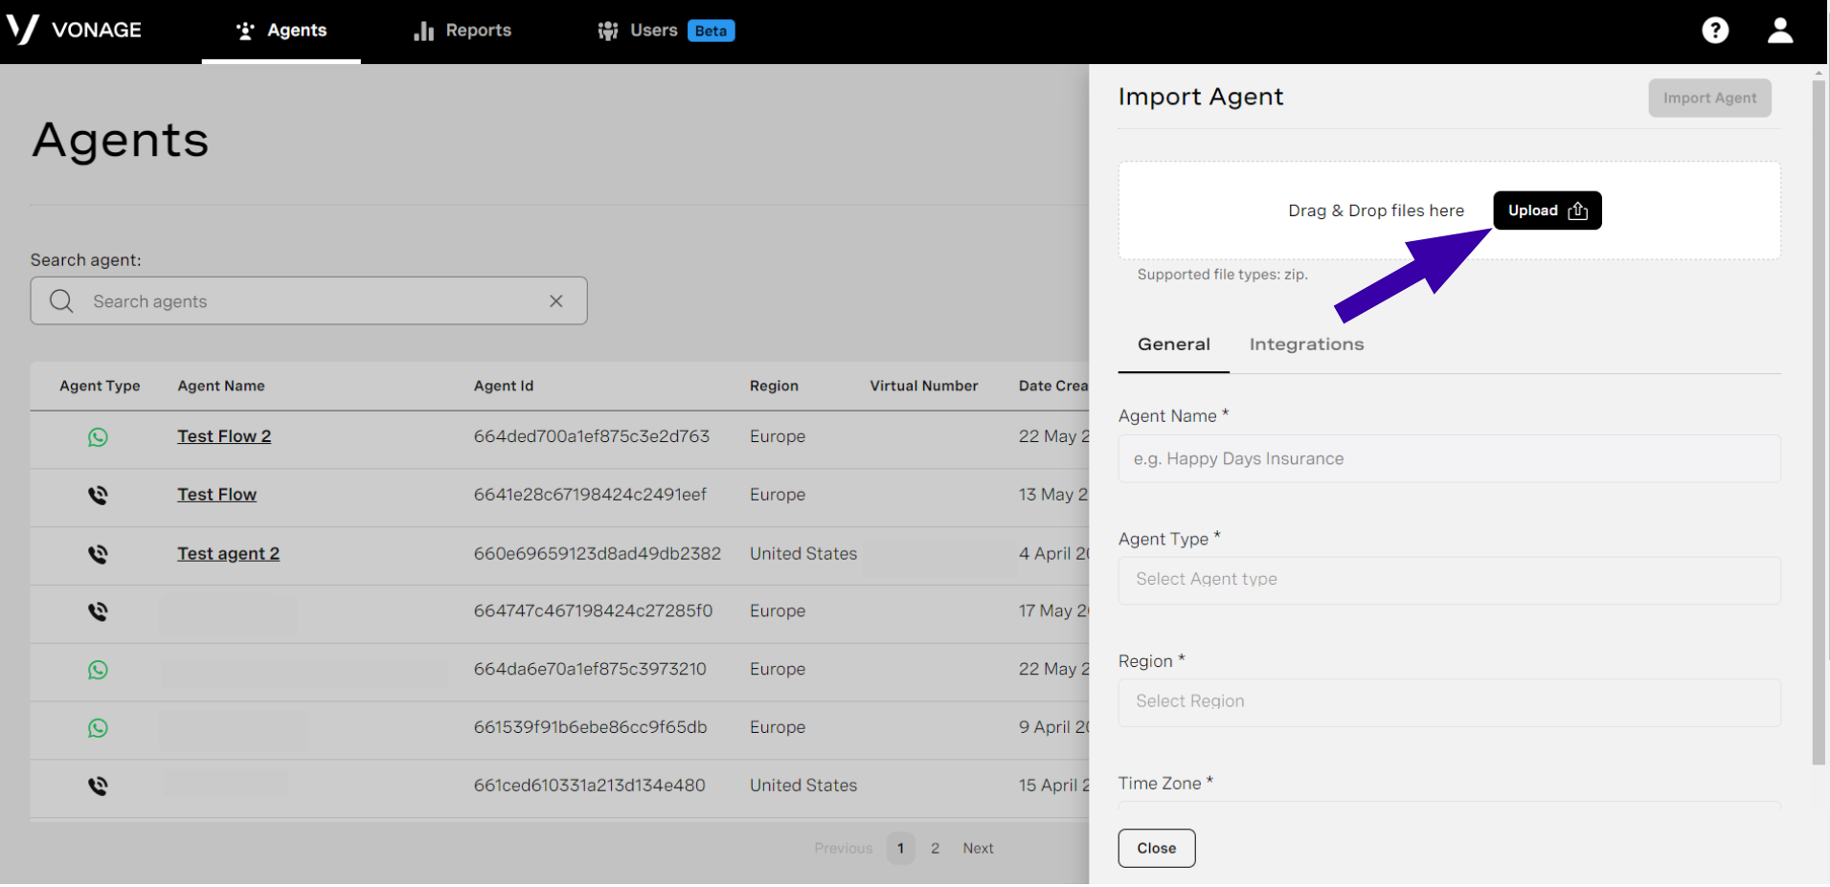
Task: Click the Vonage logo
Action: (75, 30)
